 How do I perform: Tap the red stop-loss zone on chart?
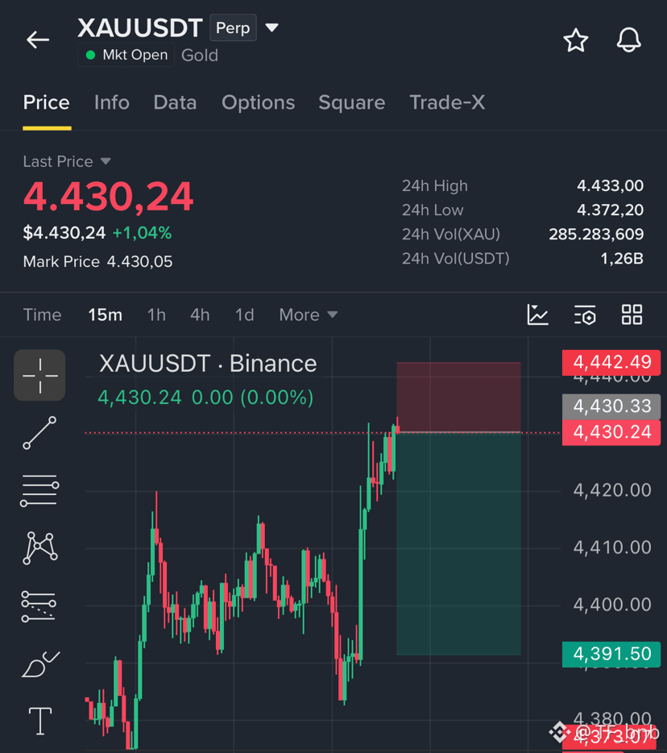pos(458,397)
